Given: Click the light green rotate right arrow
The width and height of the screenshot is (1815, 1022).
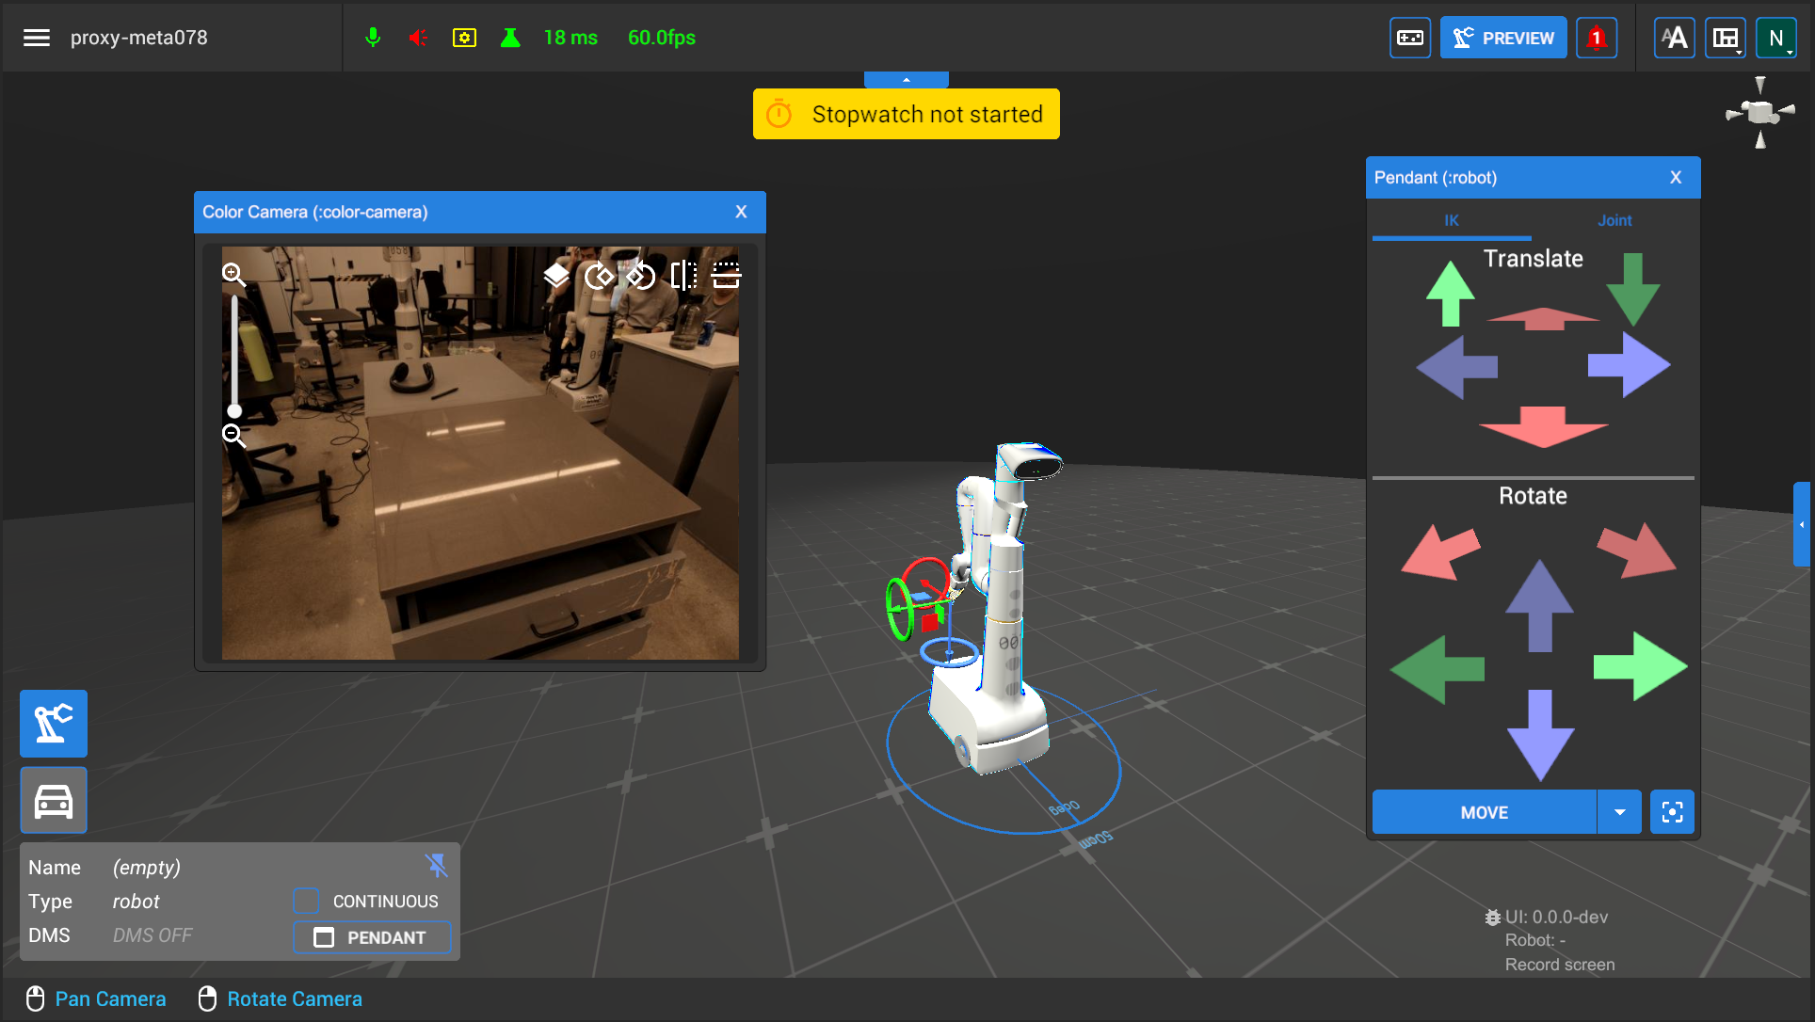Looking at the screenshot, I should [x=1640, y=666].
